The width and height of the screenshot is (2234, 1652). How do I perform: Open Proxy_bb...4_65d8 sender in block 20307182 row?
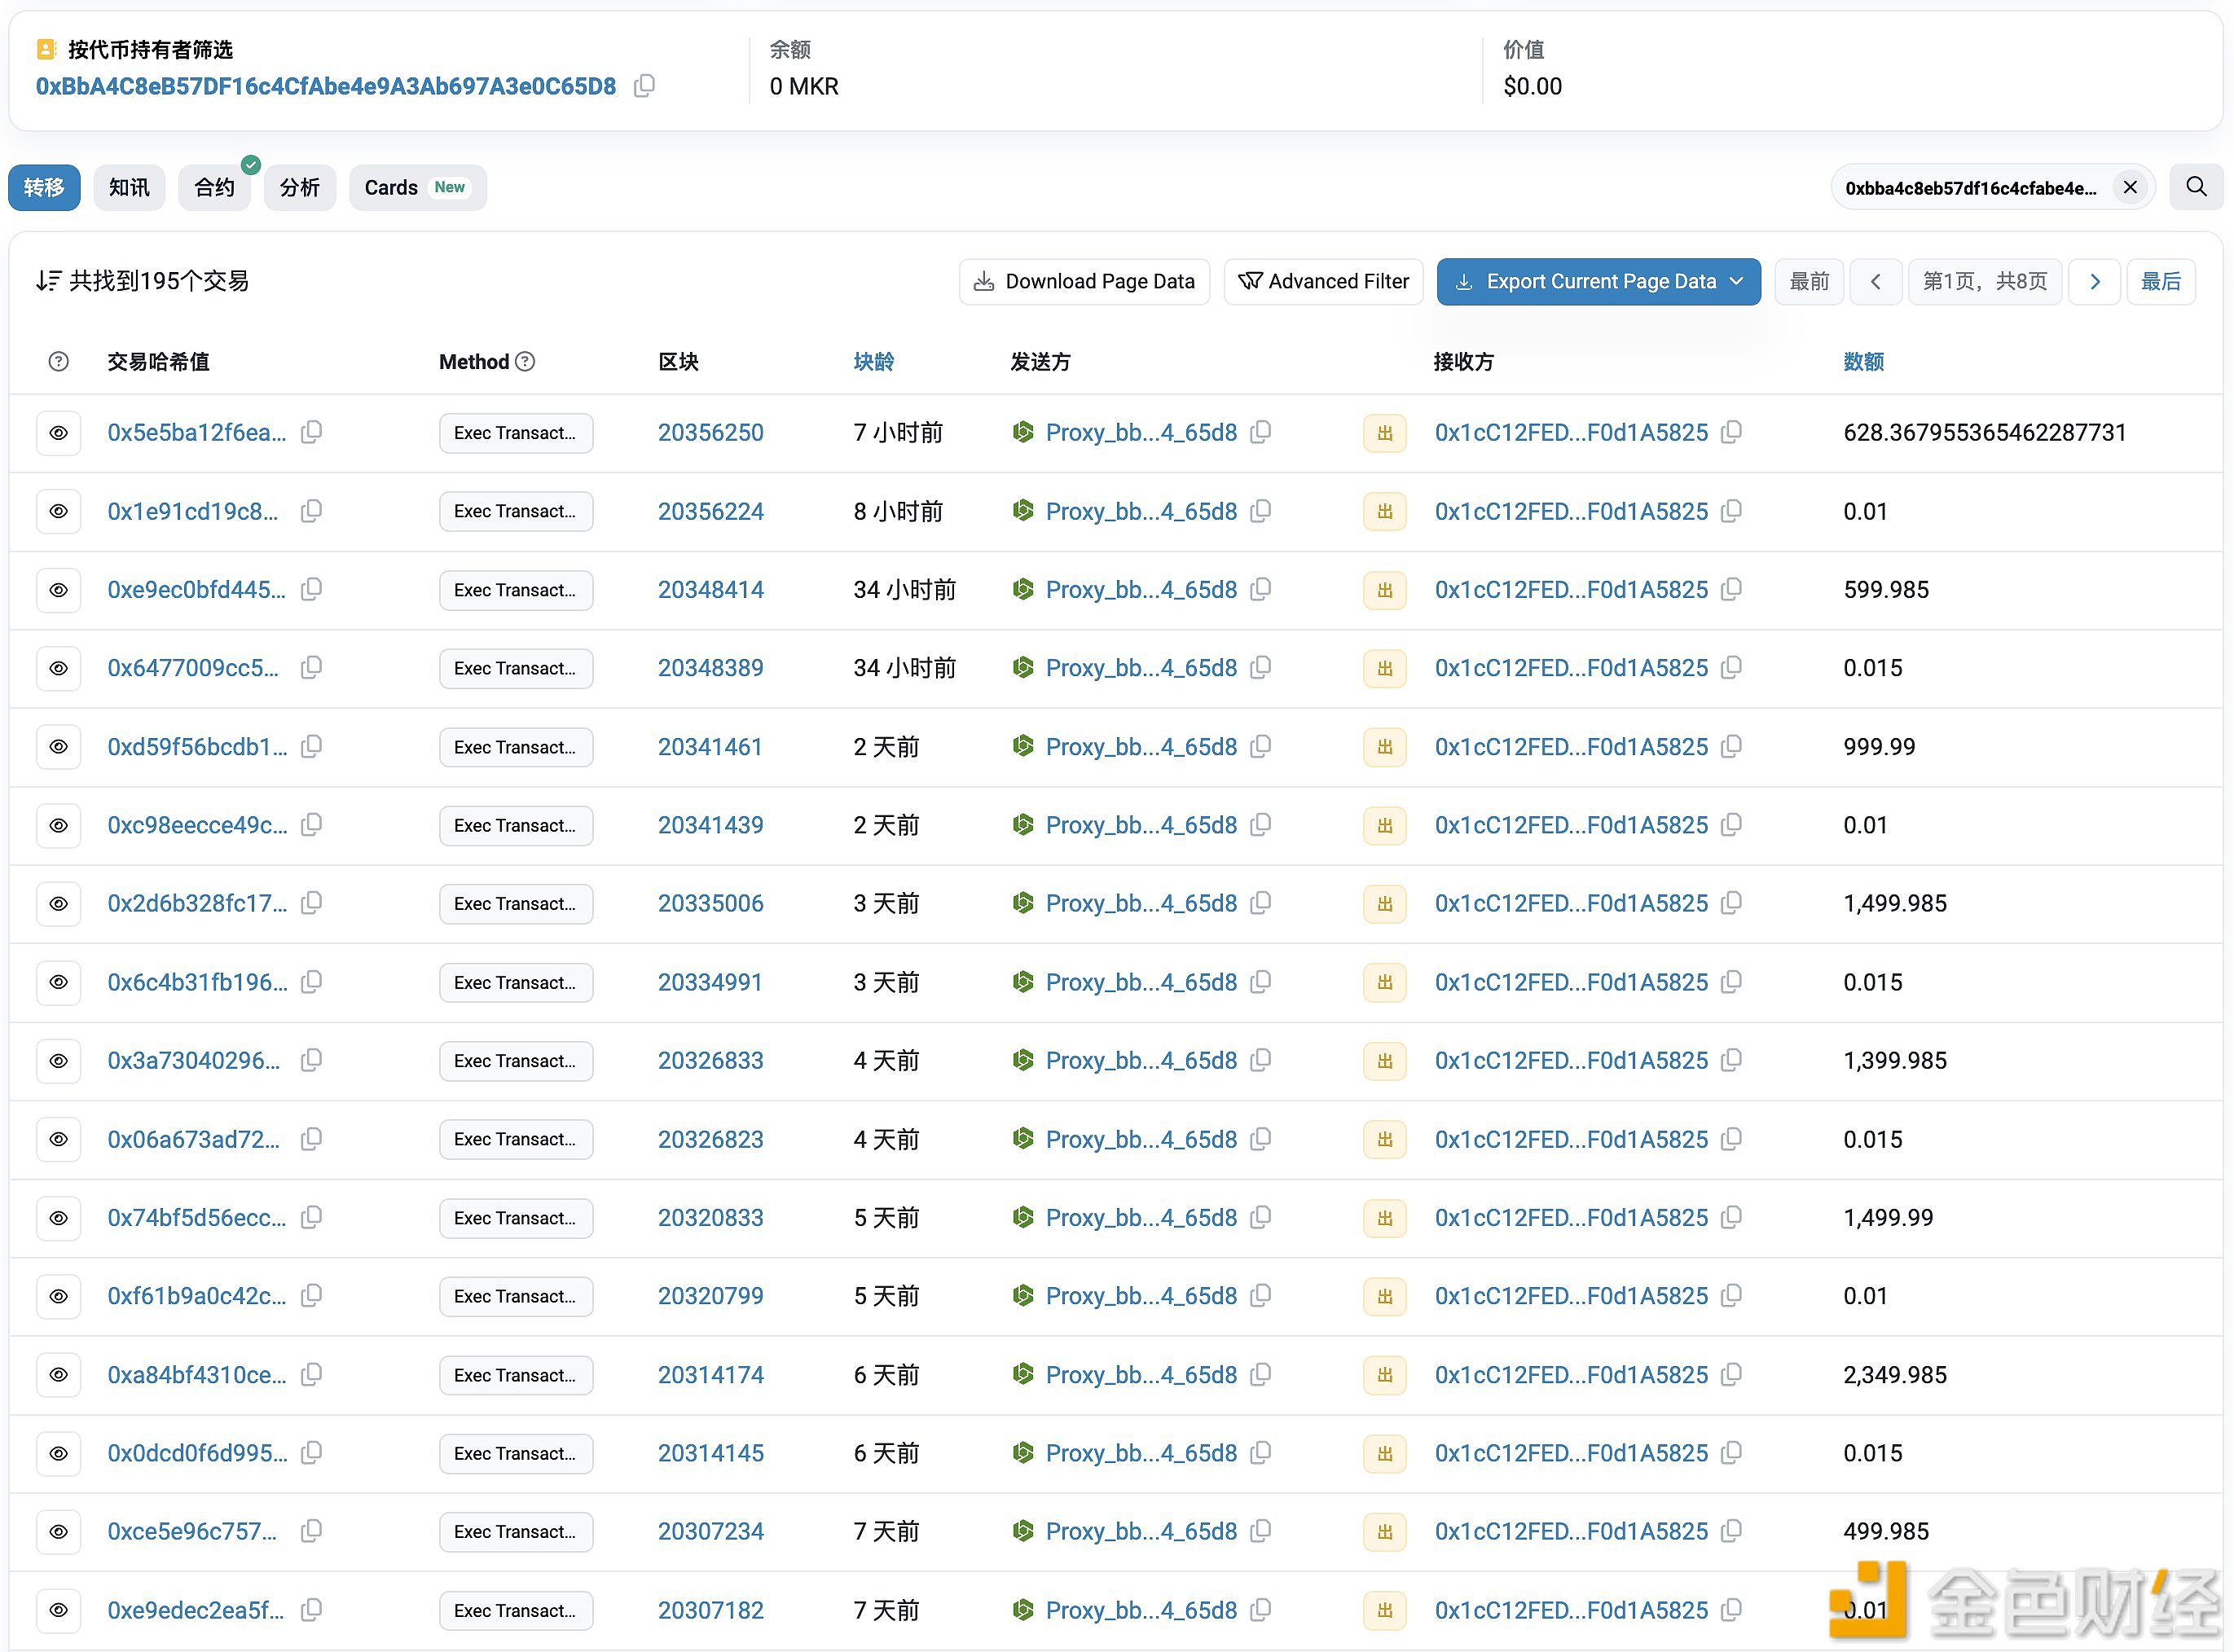[x=1141, y=1610]
